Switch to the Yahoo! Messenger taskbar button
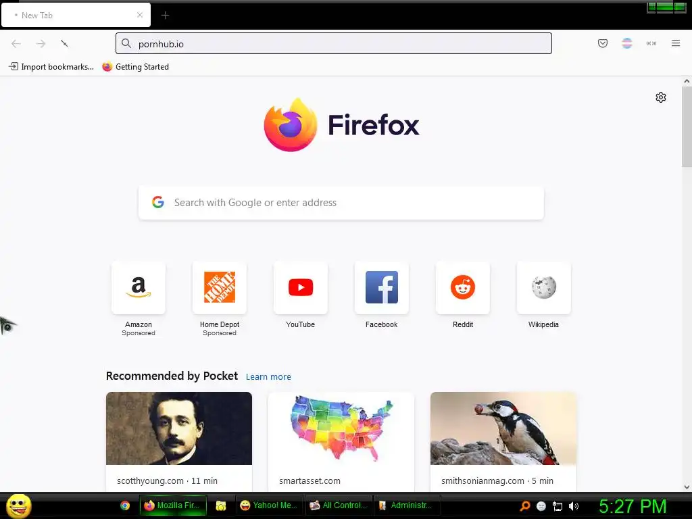 (269, 505)
